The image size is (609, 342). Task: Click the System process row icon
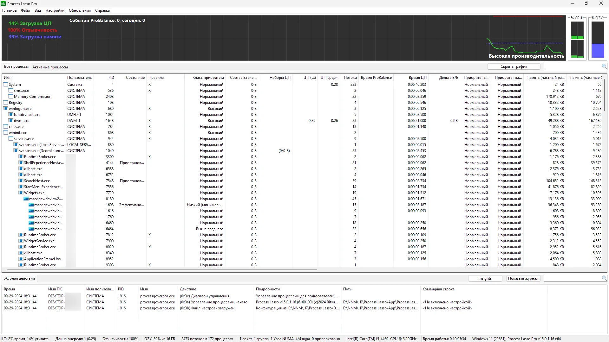tap(6, 85)
